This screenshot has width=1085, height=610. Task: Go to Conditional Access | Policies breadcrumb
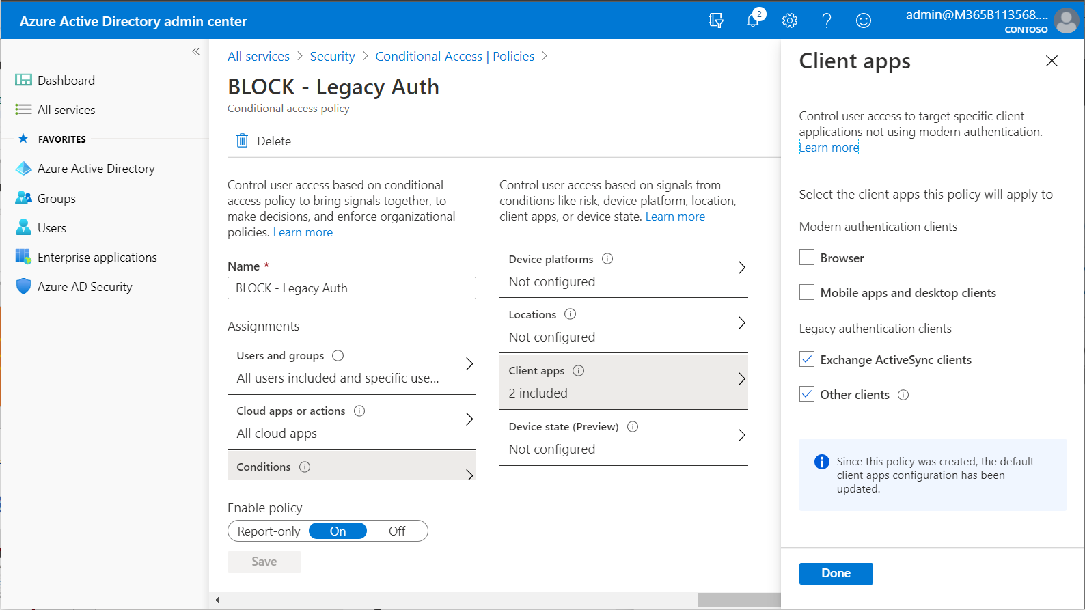click(454, 56)
